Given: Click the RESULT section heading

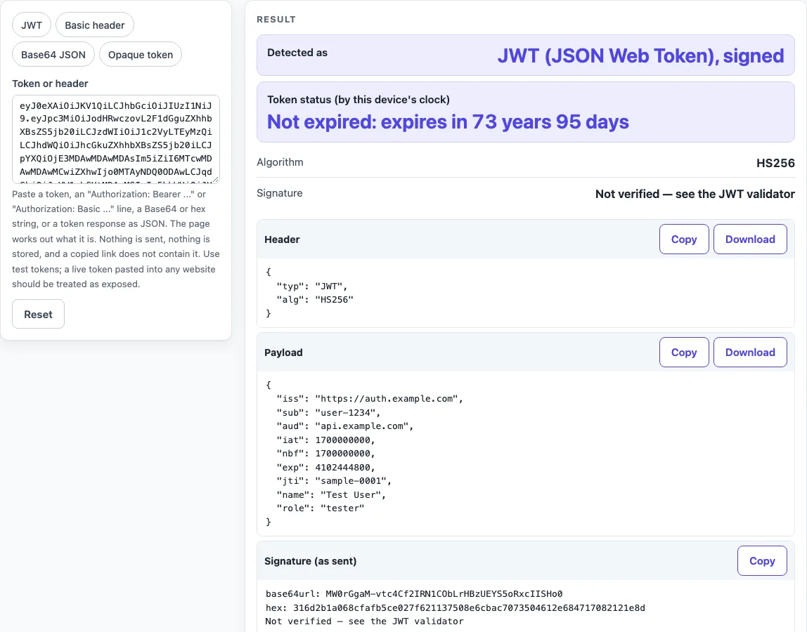Looking at the screenshot, I should 276,20.
